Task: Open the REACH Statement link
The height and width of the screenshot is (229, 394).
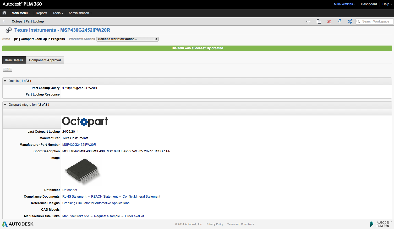Action: click(105, 197)
